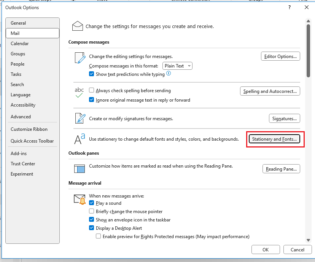Open Quick Access Toolbar settings
The image size is (315, 262).
(33, 141)
